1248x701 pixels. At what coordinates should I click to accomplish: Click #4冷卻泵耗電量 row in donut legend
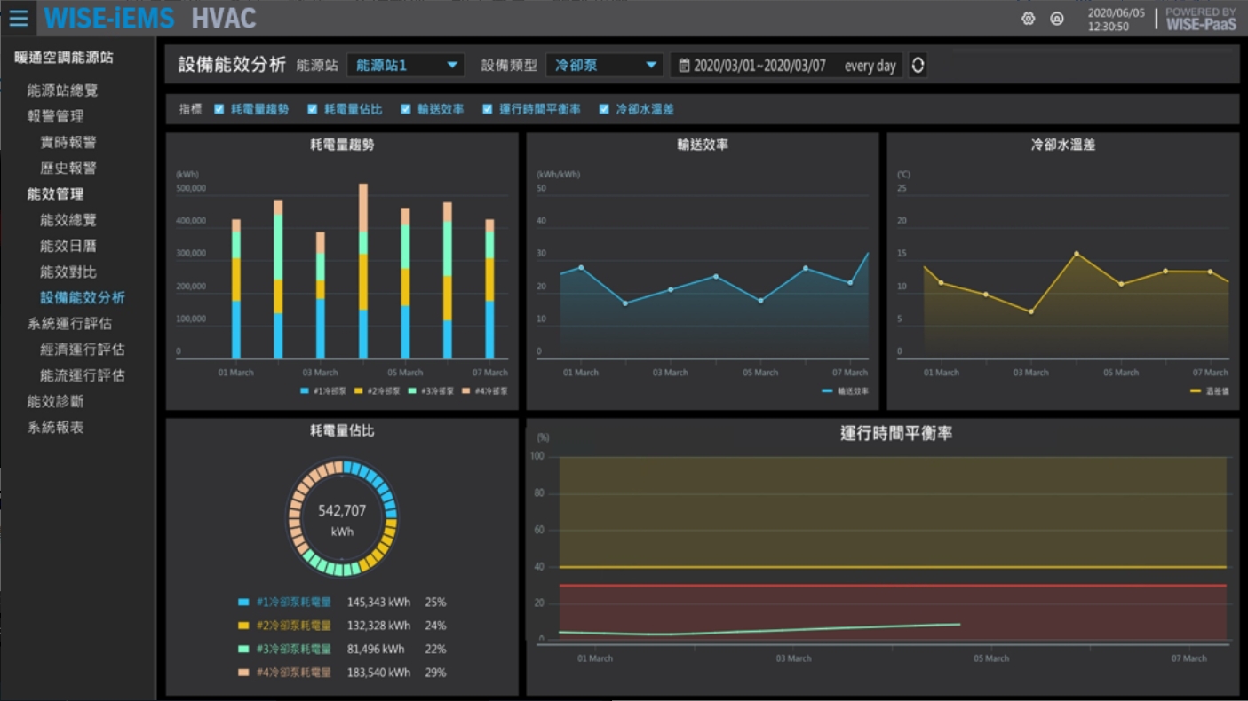[x=342, y=673]
